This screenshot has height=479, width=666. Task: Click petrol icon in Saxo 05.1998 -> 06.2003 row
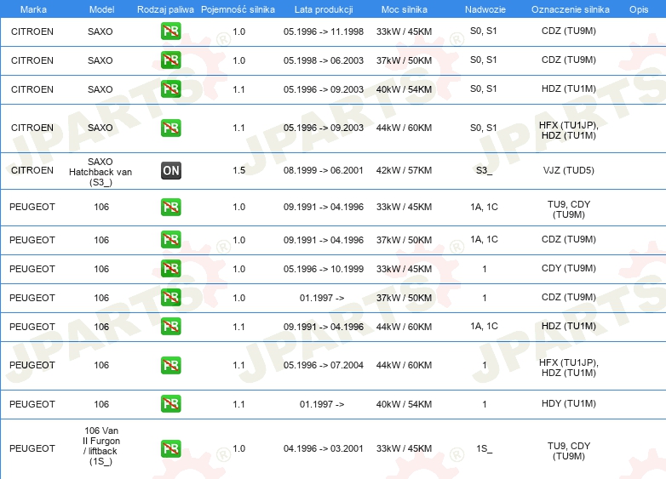(x=170, y=60)
